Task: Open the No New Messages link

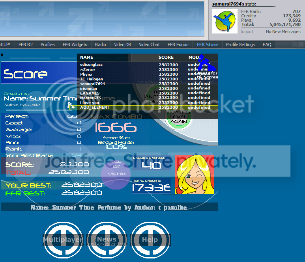Action: tap(283, 32)
